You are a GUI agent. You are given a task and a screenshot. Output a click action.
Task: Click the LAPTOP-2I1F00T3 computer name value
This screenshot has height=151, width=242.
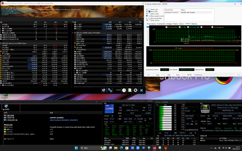[57, 118]
